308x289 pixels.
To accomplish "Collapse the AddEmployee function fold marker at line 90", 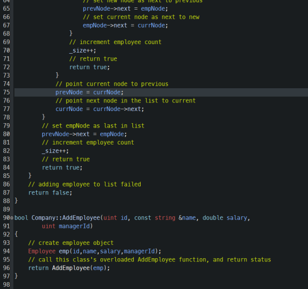I will pos(12,218).
